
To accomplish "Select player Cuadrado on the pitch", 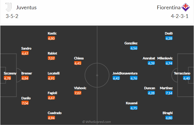I will (x=55, y=113).
